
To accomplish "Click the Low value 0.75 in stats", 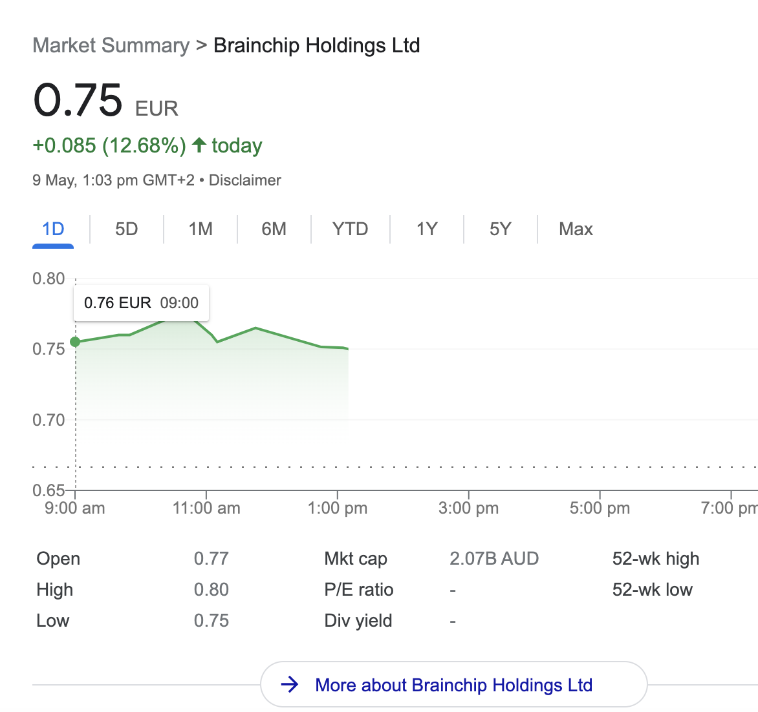I will coord(211,621).
